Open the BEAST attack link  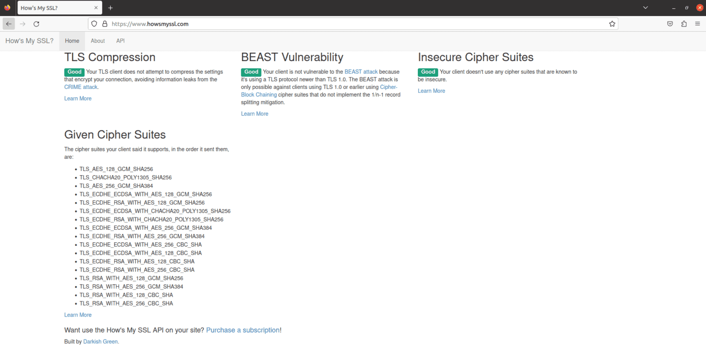(361, 72)
